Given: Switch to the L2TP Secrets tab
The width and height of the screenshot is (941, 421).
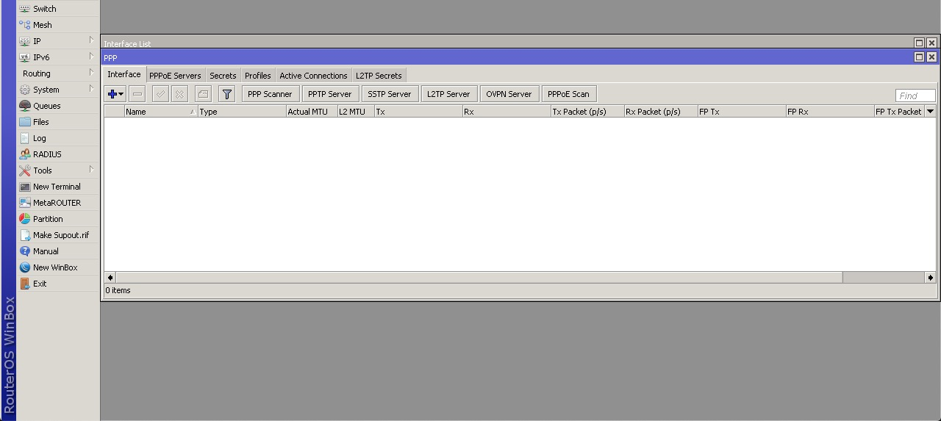Looking at the screenshot, I should [379, 76].
